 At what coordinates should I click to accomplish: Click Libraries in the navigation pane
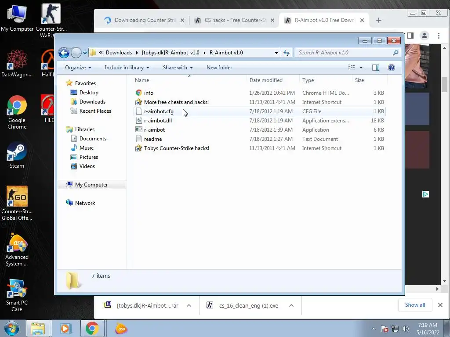(x=85, y=129)
